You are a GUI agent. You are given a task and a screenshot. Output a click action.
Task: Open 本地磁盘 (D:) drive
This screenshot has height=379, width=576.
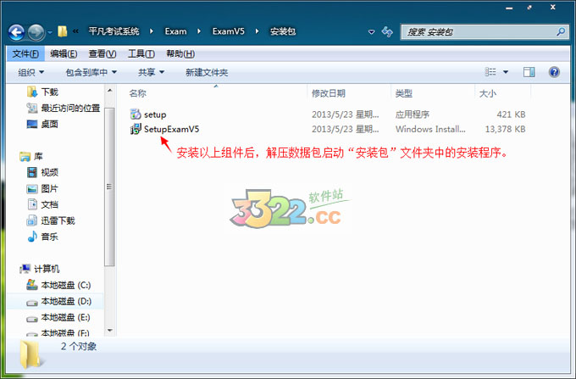click(66, 302)
